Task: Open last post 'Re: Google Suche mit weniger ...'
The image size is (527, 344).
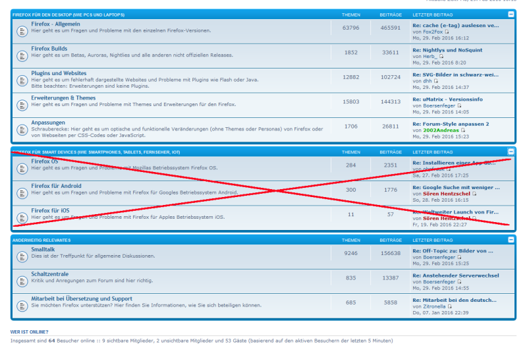Action: click(x=456, y=187)
